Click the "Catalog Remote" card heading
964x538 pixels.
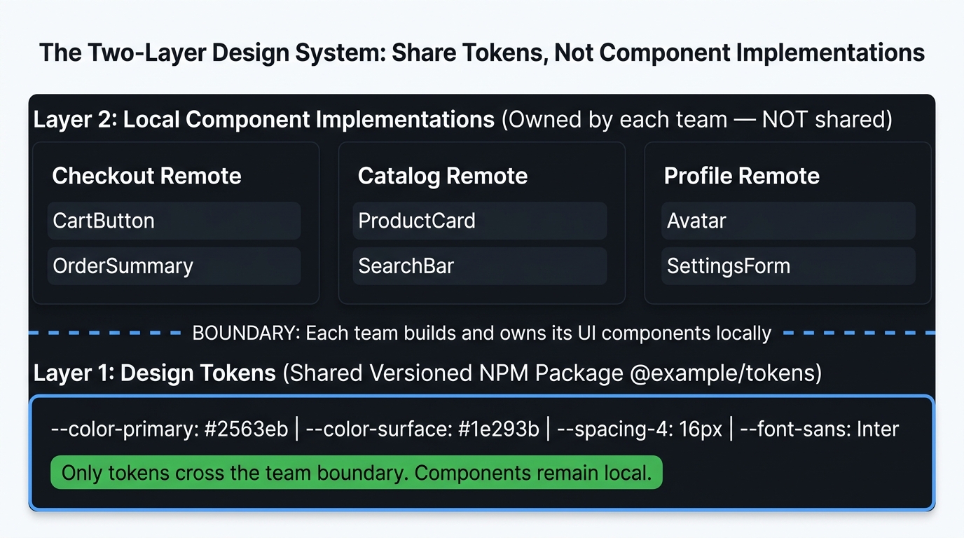443,176
